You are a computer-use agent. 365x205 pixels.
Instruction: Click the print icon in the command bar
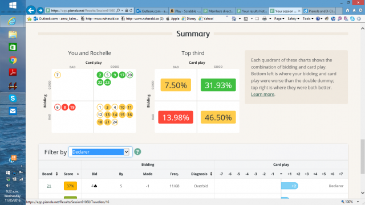tap(265, 19)
